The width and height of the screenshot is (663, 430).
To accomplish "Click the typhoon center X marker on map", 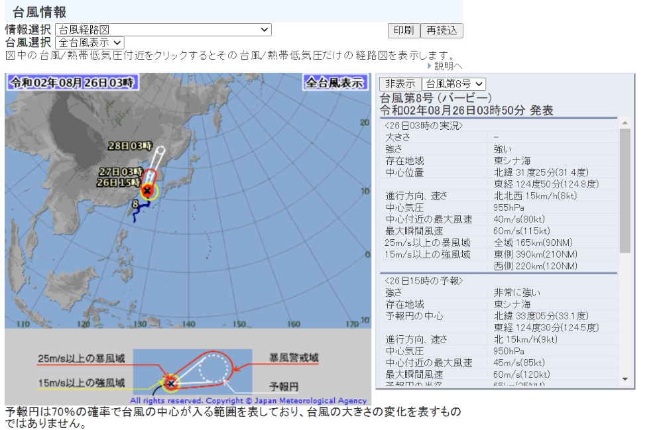I will [147, 191].
